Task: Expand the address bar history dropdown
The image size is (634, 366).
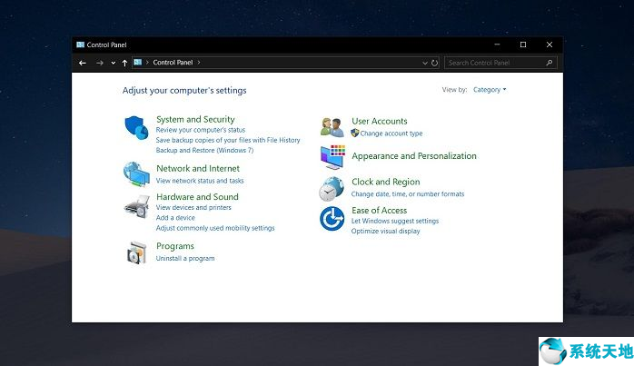Action: (424, 63)
